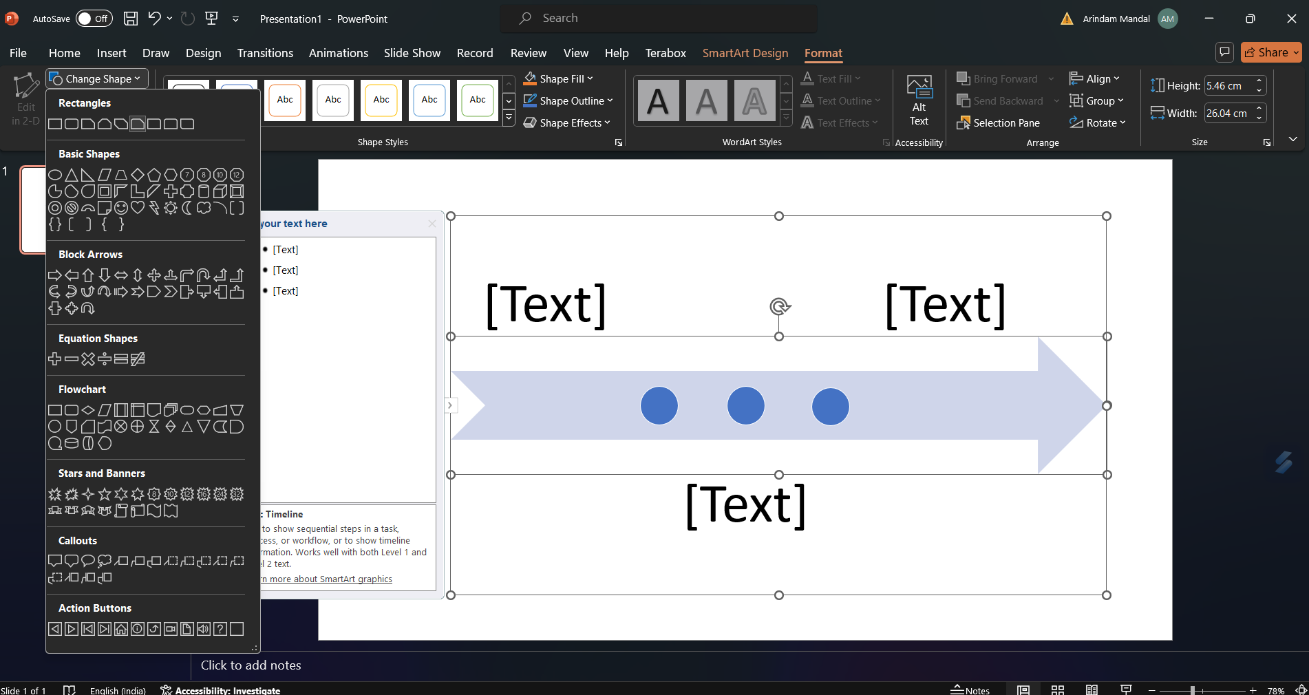Open Comments pane button
This screenshot has height=695, width=1309.
pos(1224,52)
